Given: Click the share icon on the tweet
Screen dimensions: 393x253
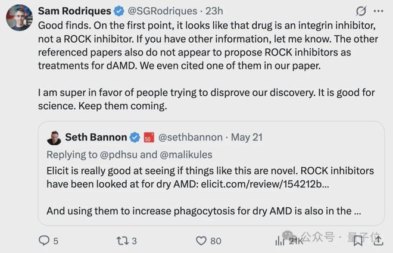Looking at the screenshot, I should 378,240.
